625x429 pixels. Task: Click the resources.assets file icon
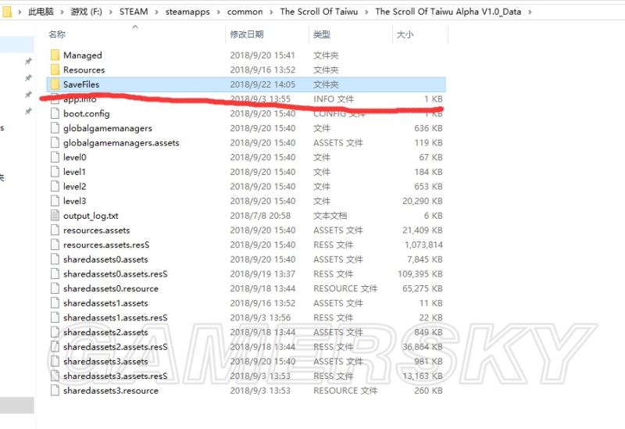(x=55, y=230)
